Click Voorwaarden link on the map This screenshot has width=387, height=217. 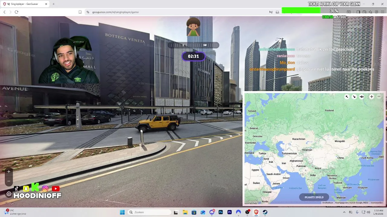click(x=377, y=203)
